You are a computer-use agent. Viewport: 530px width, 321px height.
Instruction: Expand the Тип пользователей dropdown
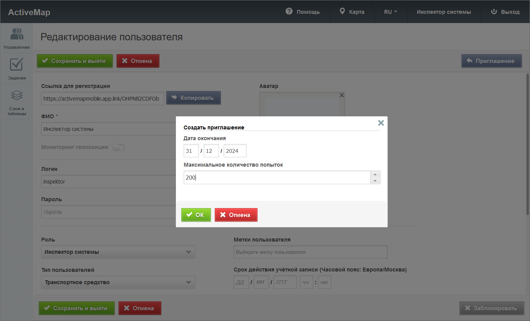[x=118, y=282]
